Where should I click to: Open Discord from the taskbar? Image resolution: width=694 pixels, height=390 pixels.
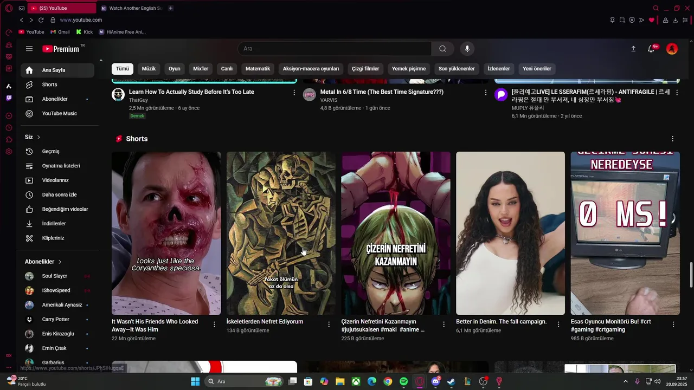[x=435, y=381]
